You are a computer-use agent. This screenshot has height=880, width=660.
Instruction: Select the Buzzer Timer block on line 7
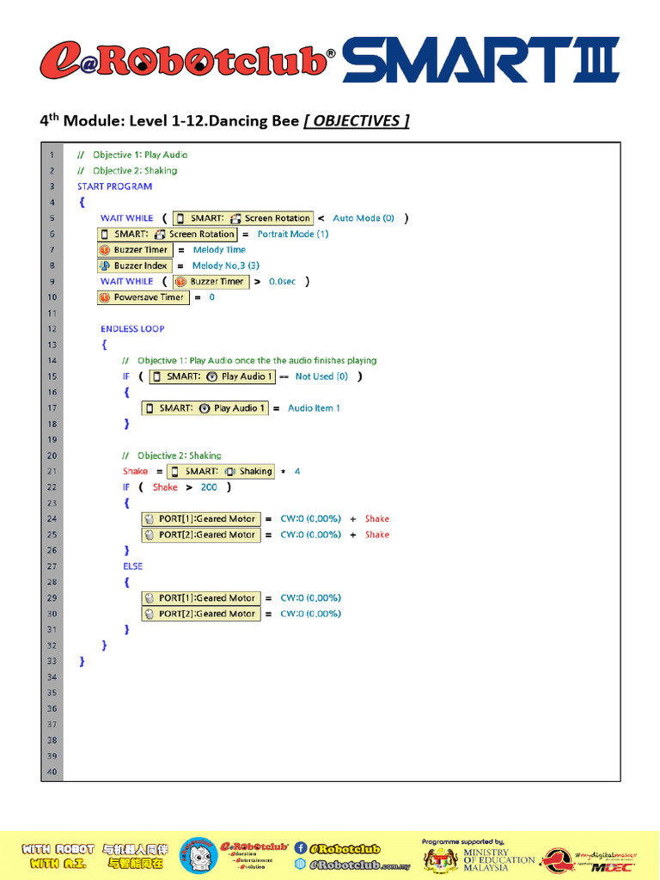coord(135,250)
